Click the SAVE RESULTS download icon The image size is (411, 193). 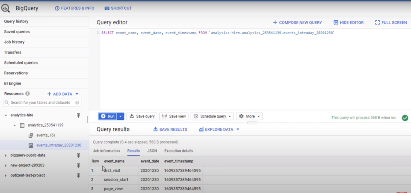[155, 129]
